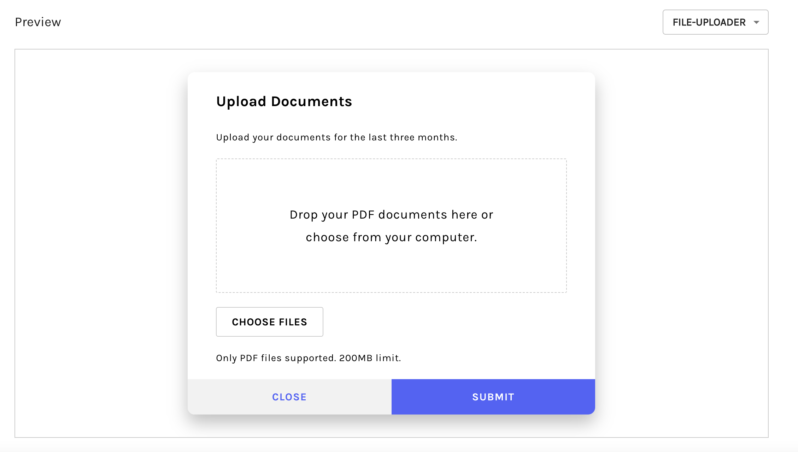Screen dimensions: 798x452
Task: Open the FILE-UPLOADER component dropdown
Action: [x=715, y=22]
